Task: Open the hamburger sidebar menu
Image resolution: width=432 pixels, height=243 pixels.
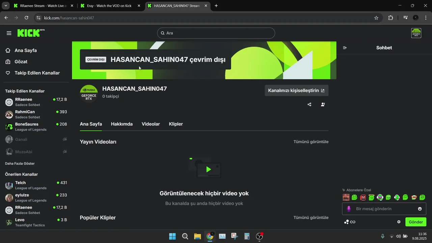Action: pyautogui.click(x=9, y=33)
